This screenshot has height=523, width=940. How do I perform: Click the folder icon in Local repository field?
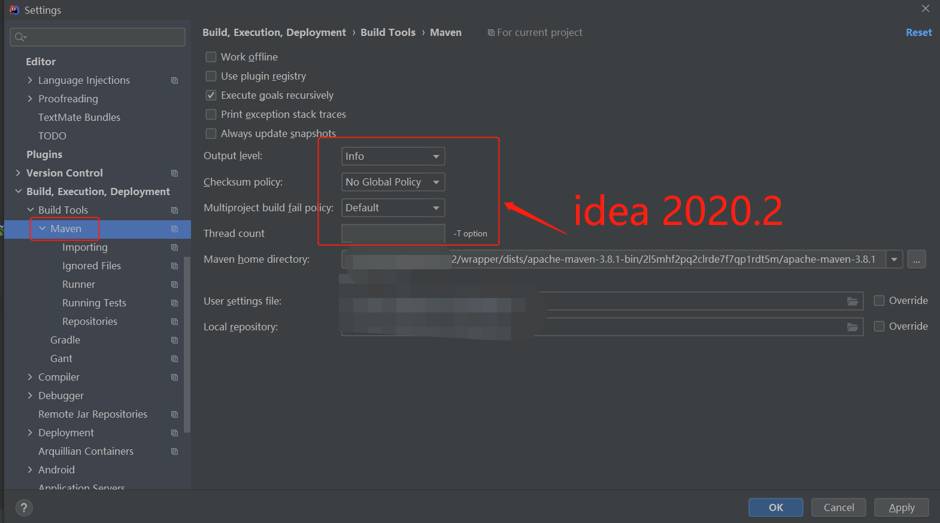click(853, 327)
